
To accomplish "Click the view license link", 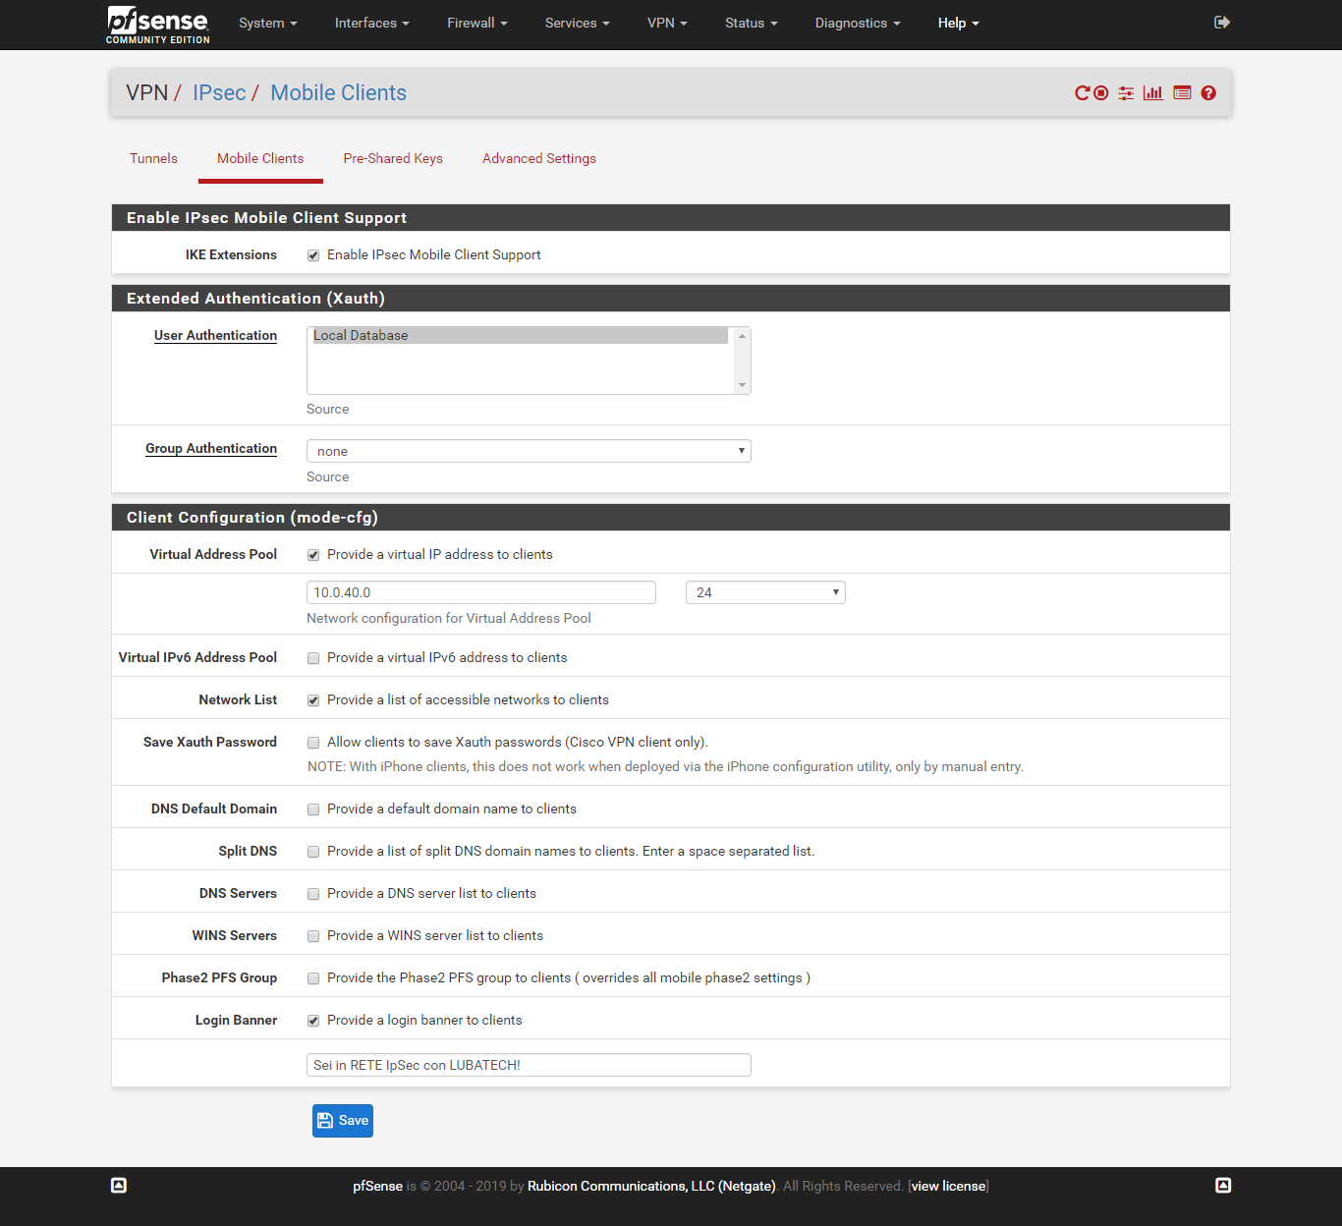I will (948, 1186).
